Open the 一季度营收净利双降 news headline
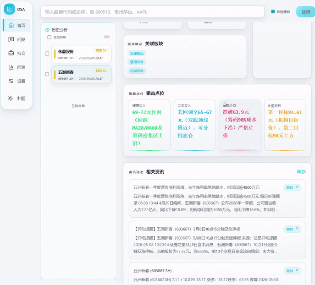 tap(196, 187)
